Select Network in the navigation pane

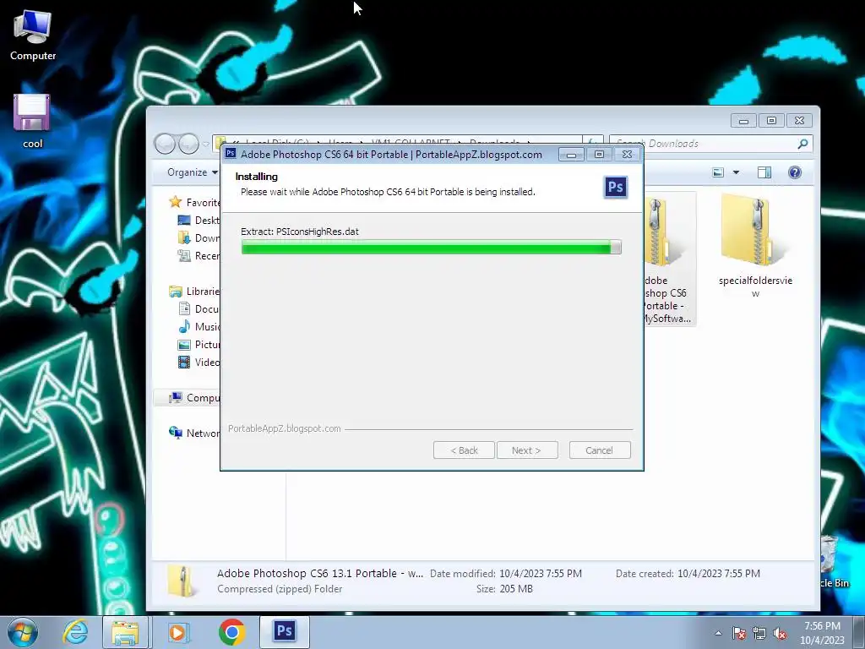click(194, 434)
